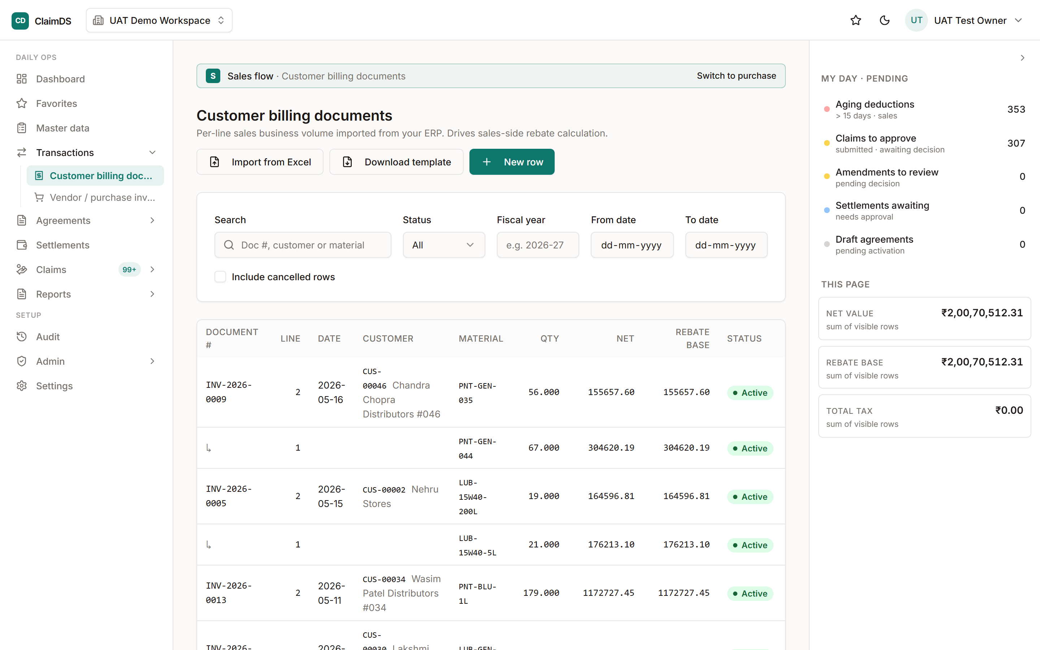Toggle dark mode with moon icon
This screenshot has height=650, width=1040.
click(884, 20)
